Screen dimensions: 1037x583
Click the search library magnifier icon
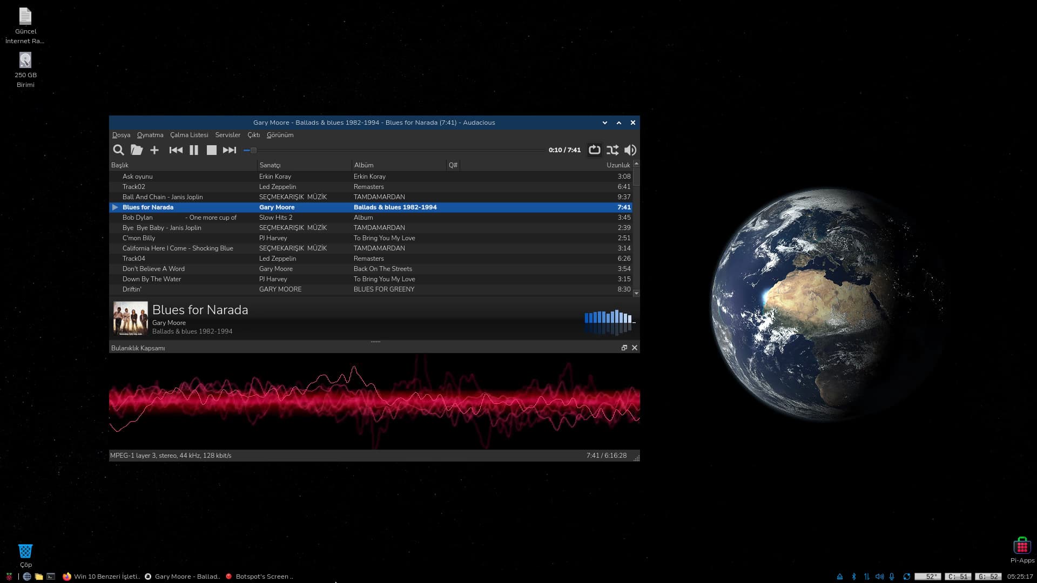118,150
